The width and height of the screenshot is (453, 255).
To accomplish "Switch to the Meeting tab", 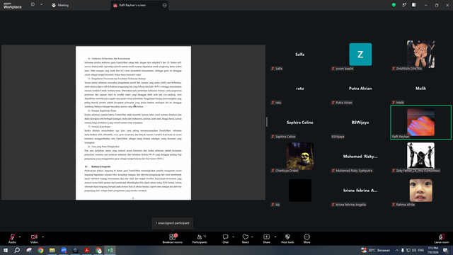I will coord(60,5).
